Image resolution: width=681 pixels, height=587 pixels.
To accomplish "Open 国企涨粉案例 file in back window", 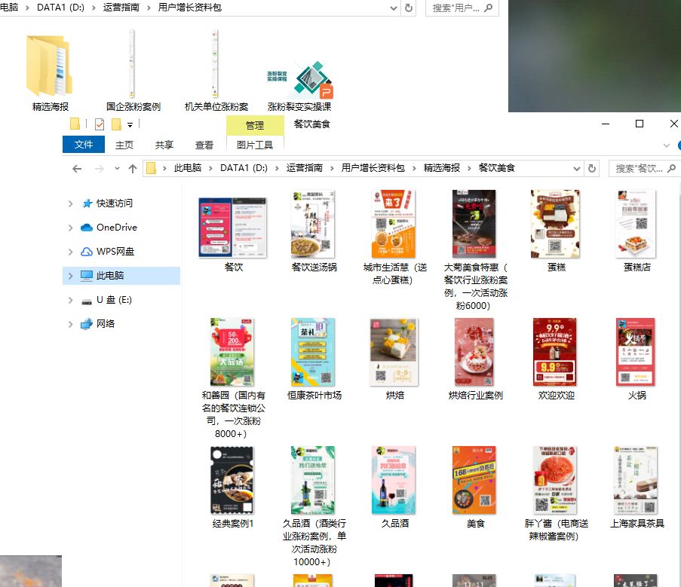I will point(131,64).
